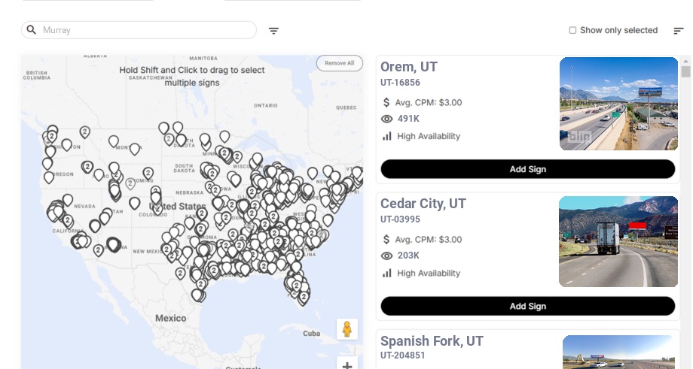Add the Orem, UT sign
This screenshot has height=369, width=693.
(x=527, y=169)
